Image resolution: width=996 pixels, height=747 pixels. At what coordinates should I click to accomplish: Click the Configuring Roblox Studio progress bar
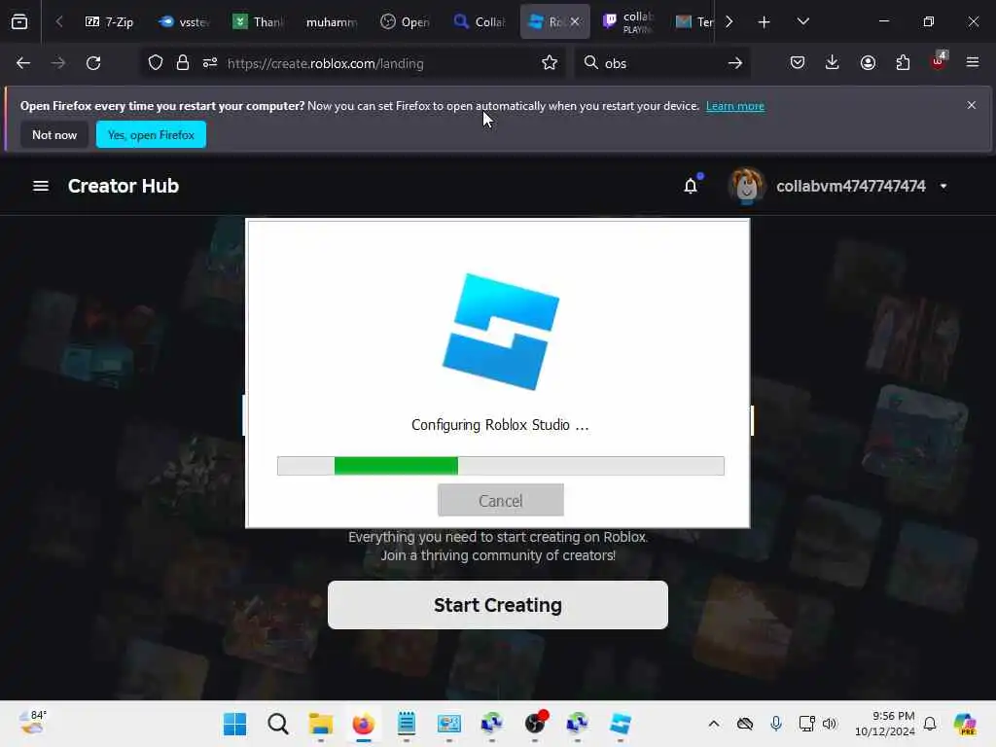point(501,466)
